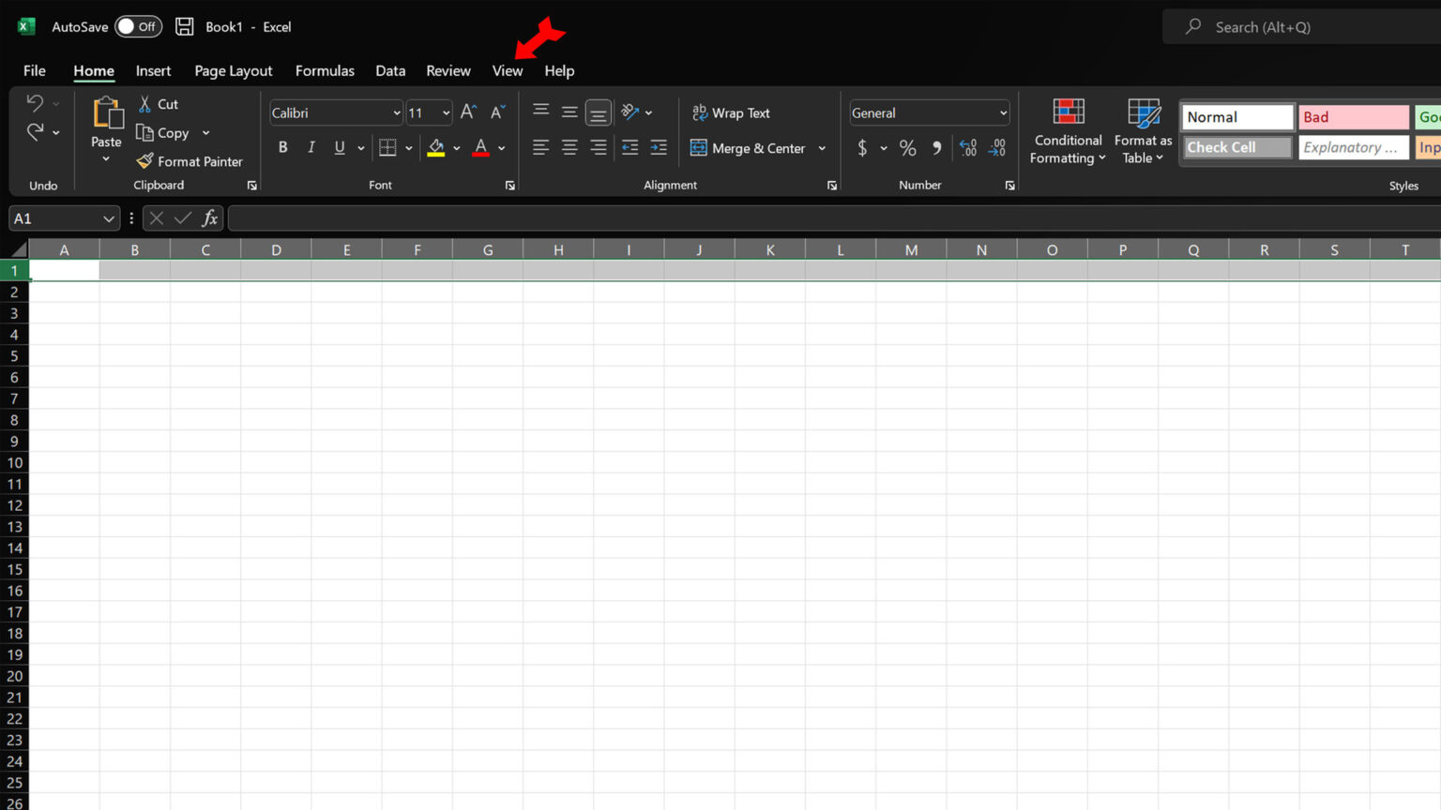Switch to the Formulas tab
The width and height of the screenshot is (1441, 810).
[325, 71]
